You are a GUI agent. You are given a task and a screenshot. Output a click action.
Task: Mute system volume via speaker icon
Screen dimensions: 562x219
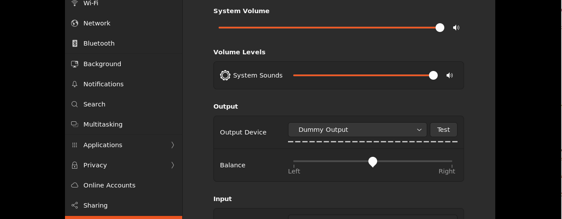(x=456, y=28)
